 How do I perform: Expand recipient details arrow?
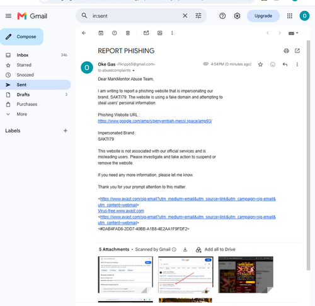pos(134,71)
